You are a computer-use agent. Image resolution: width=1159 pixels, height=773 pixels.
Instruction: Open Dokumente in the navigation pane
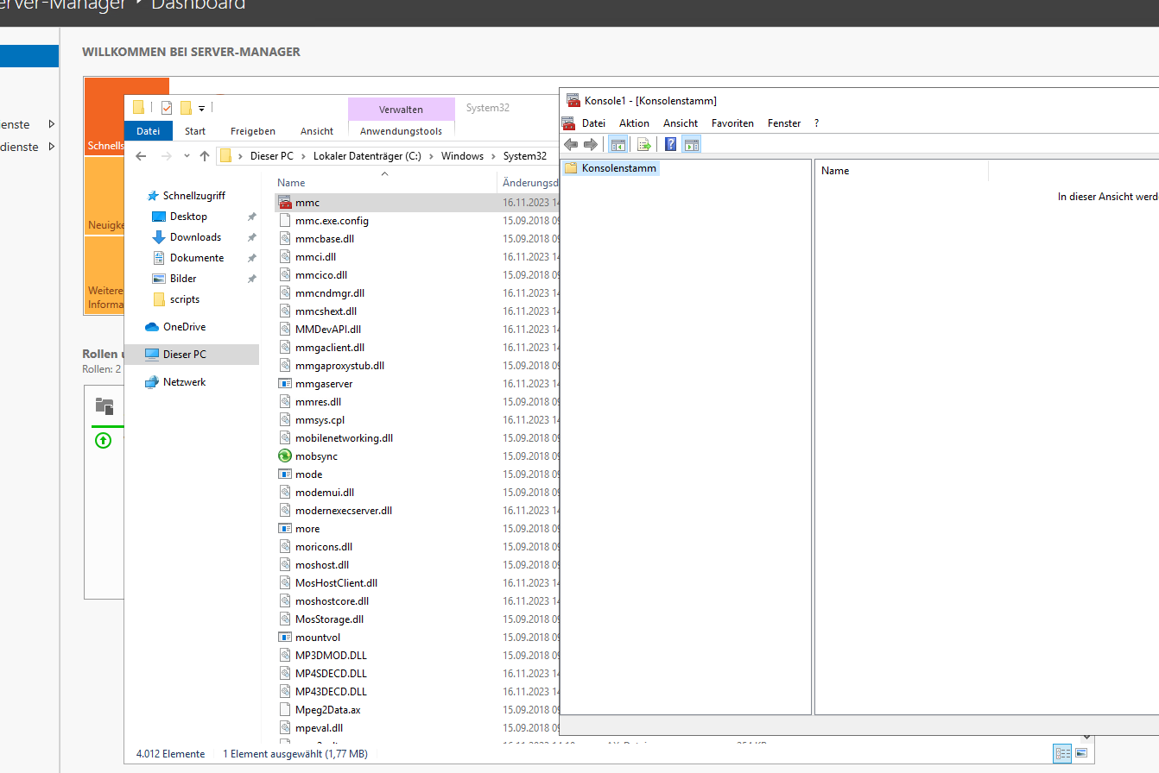(x=197, y=258)
